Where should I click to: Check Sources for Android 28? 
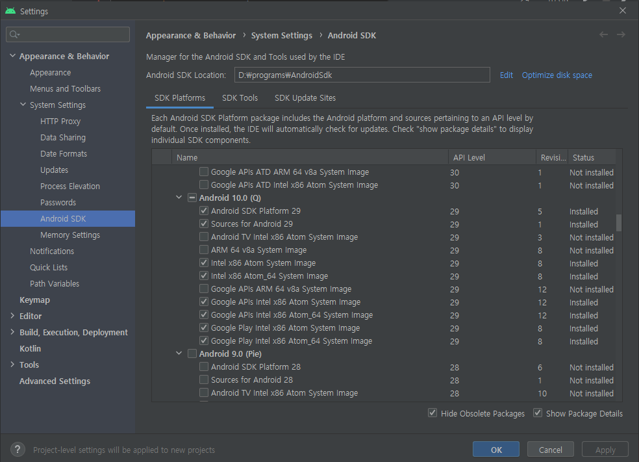(204, 380)
